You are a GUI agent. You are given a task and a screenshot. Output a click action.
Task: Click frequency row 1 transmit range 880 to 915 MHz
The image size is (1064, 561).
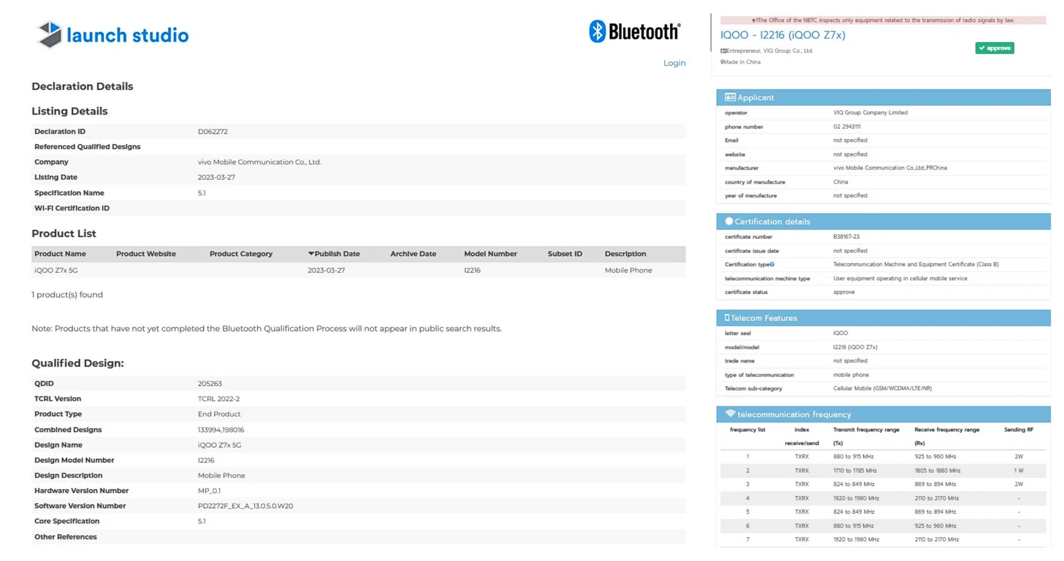point(853,456)
